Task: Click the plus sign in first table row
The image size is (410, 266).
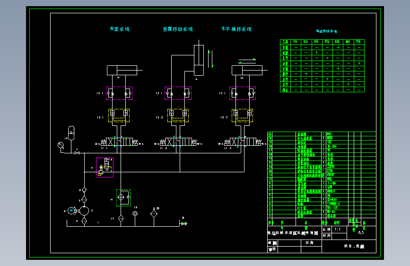Action: (338, 47)
